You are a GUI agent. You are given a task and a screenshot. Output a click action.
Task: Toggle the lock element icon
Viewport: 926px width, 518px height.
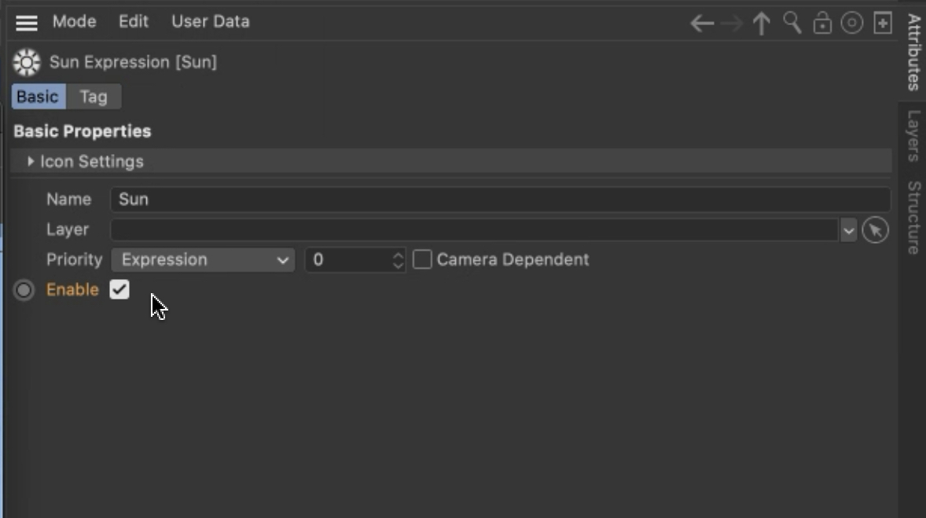[x=822, y=24]
